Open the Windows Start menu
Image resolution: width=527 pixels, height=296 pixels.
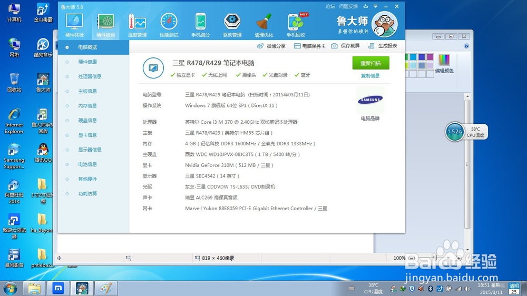pos(10,288)
